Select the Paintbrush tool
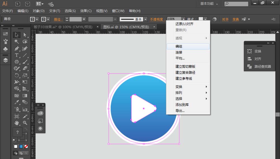280x159 pixels. click(x=25, y=62)
